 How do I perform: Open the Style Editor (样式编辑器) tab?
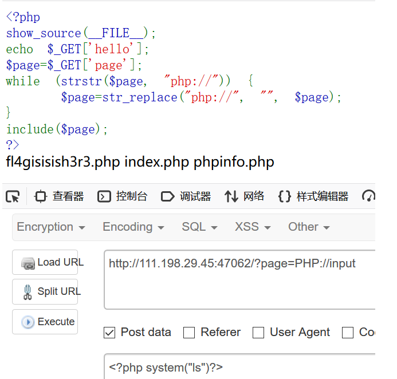[313, 196]
